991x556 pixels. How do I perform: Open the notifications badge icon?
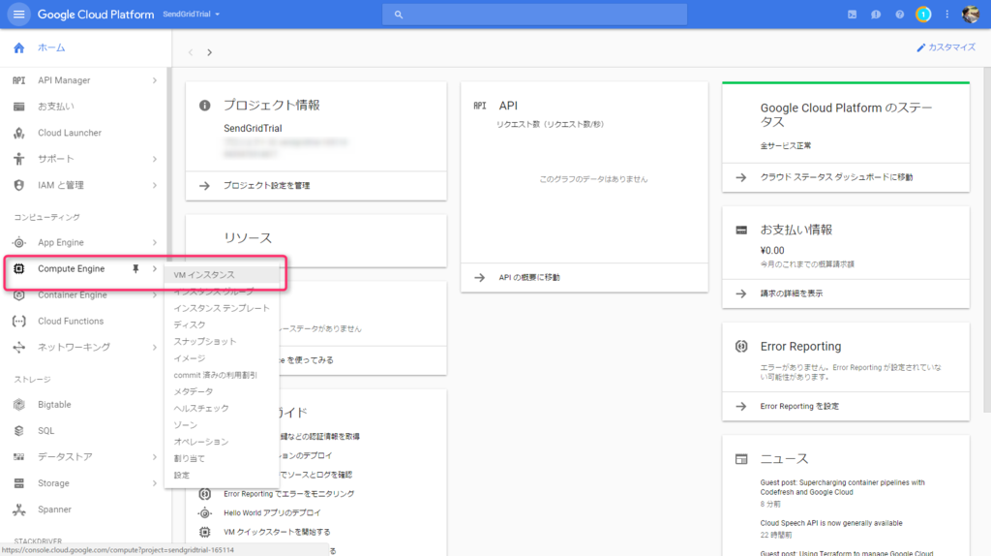[x=923, y=14]
